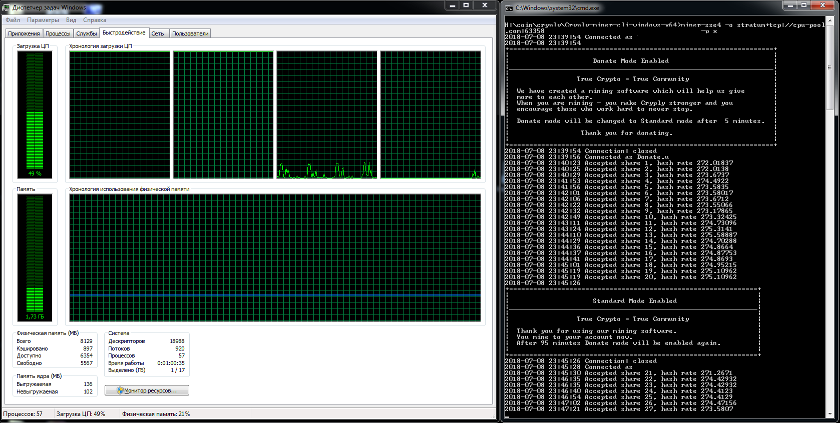Select the Быстродействие tab
This screenshot has width=840, height=423.
point(124,32)
